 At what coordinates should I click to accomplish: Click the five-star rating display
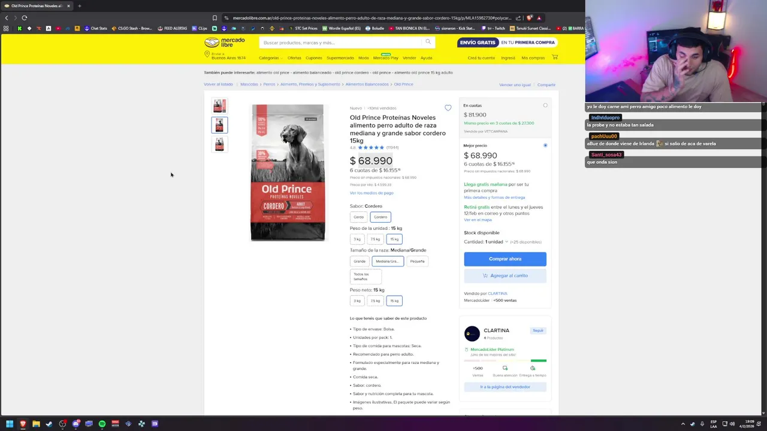(x=371, y=147)
